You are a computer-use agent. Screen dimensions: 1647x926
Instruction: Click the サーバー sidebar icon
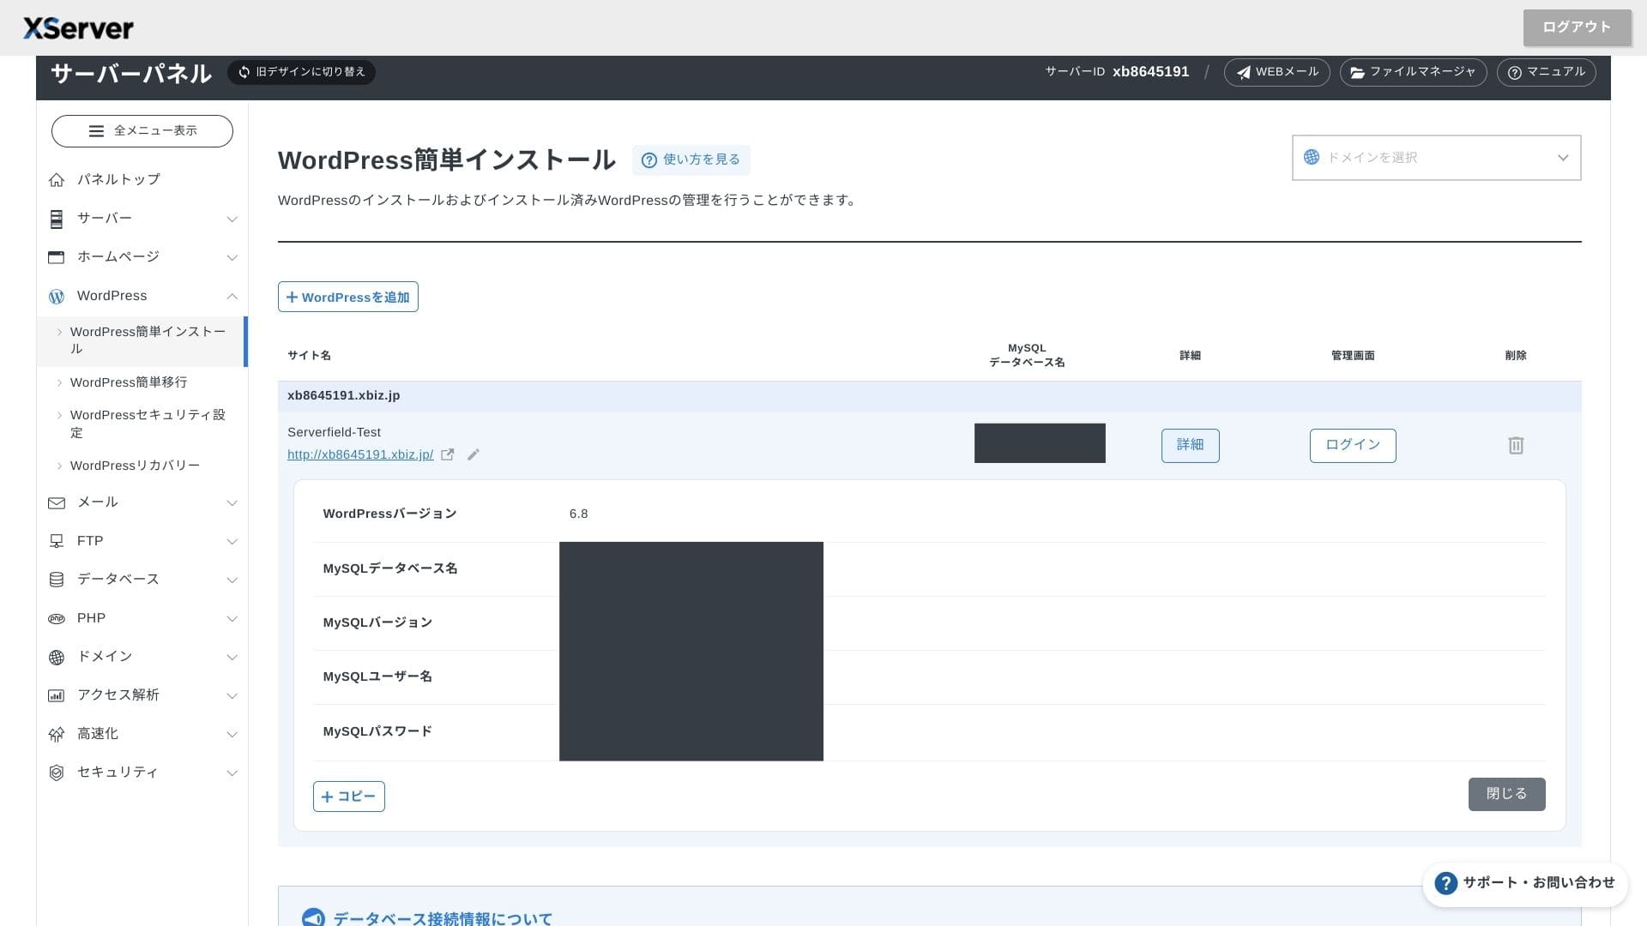click(x=57, y=219)
